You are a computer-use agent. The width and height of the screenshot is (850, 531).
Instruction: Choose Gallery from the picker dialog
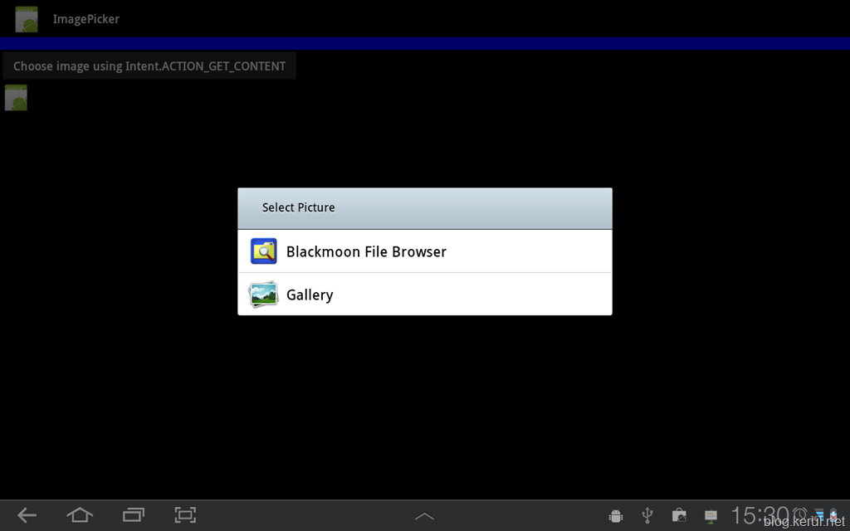click(x=424, y=295)
